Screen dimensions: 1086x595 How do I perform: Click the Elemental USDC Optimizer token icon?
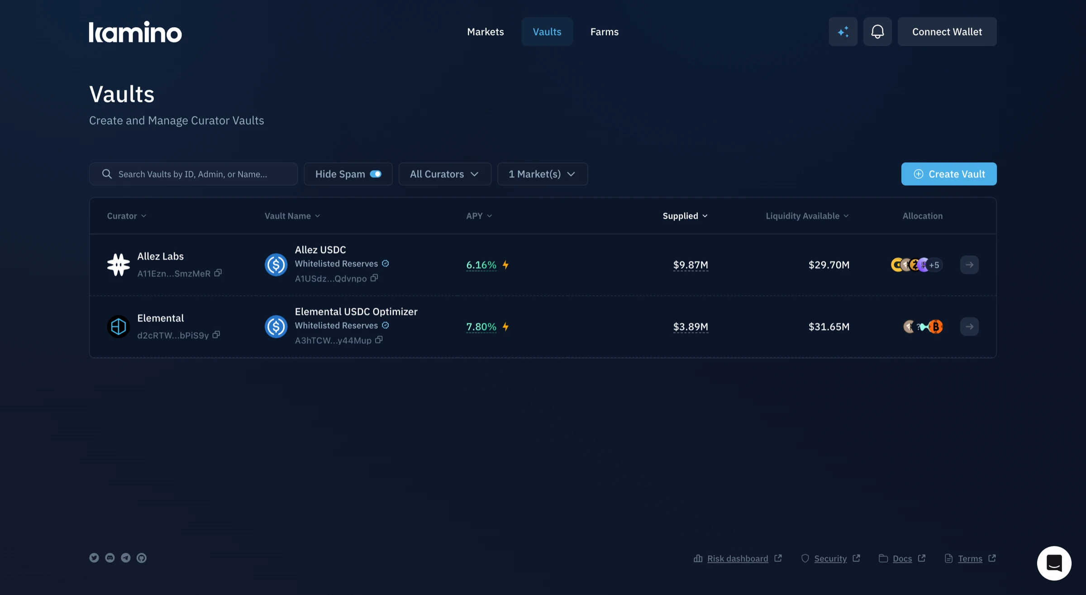click(x=276, y=326)
